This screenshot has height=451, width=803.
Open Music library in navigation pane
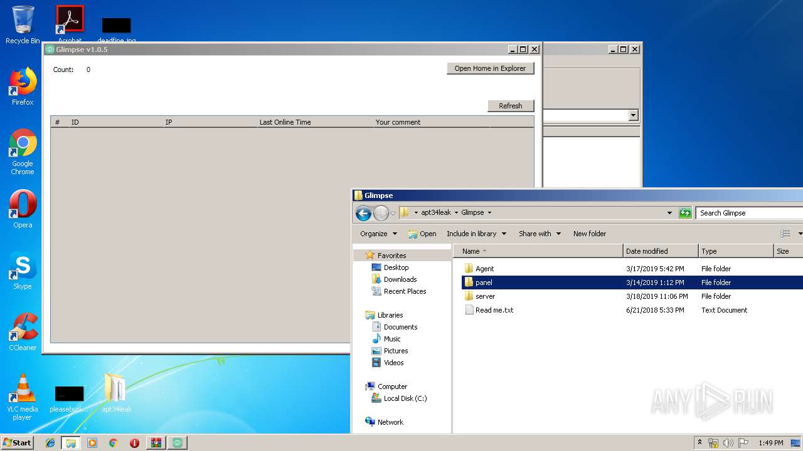(392, 339)
